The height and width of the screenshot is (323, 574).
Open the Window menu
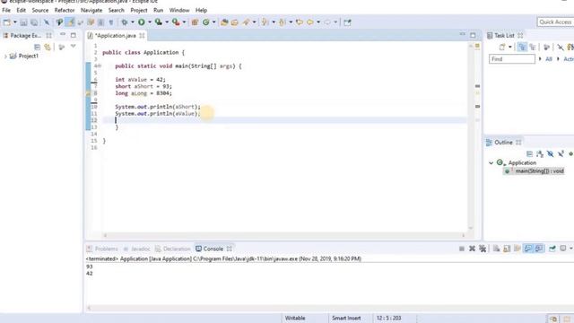tap(179, 10)
